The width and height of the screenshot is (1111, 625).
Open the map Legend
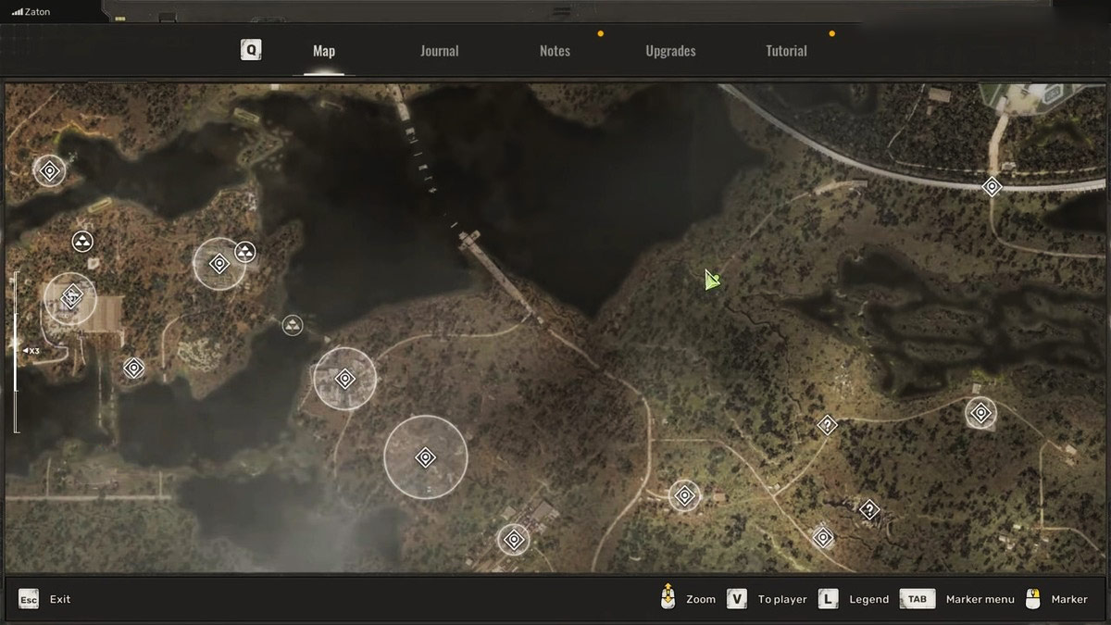pos(854,599)
